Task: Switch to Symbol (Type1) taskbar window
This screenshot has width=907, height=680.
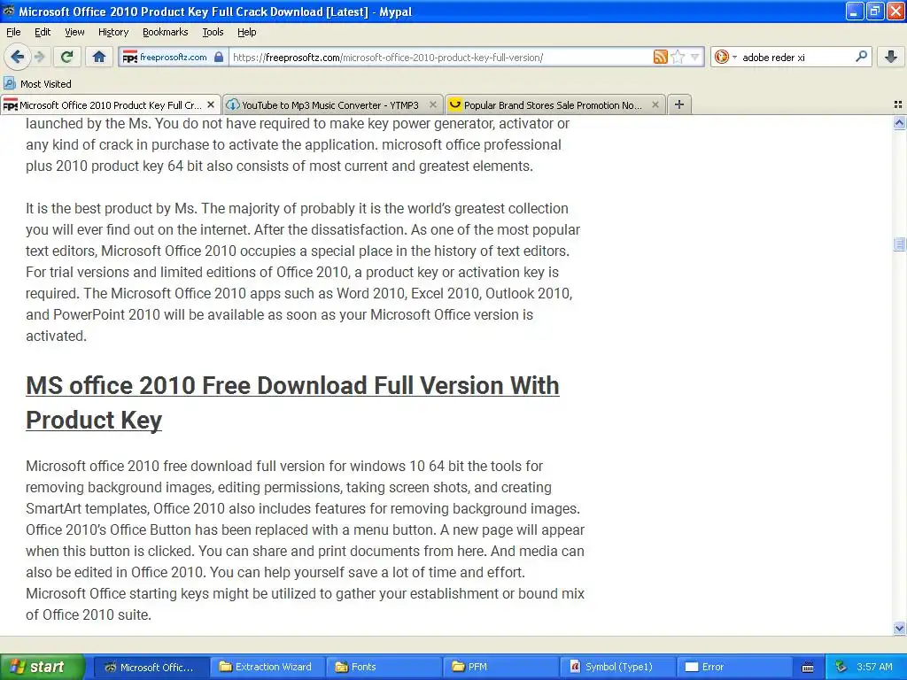Action: click(x=616, y=667)
